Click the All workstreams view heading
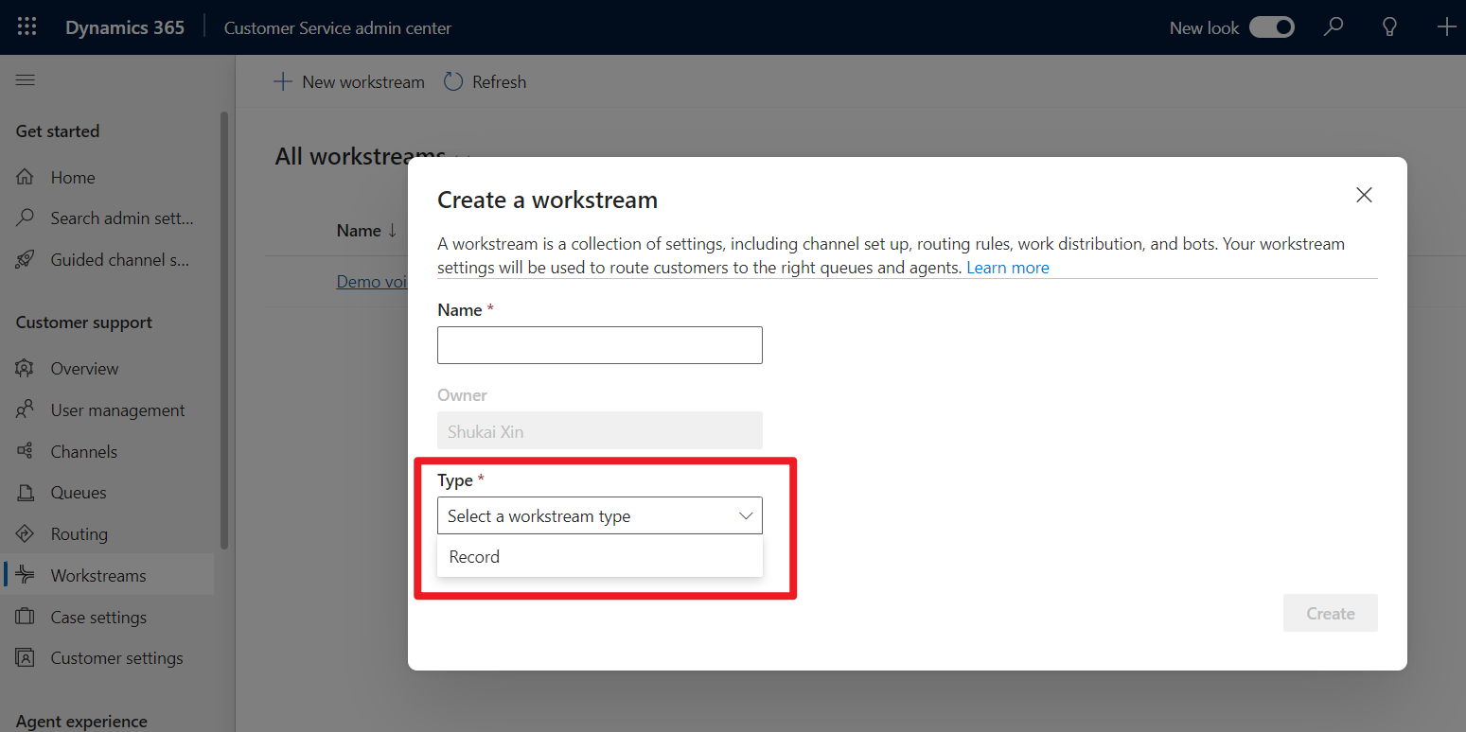 (360, 157)
